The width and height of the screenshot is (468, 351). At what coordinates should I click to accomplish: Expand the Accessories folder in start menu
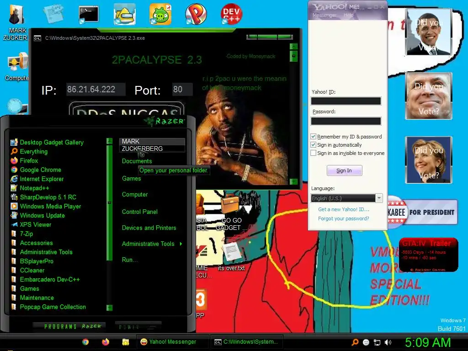coord(32,243)
